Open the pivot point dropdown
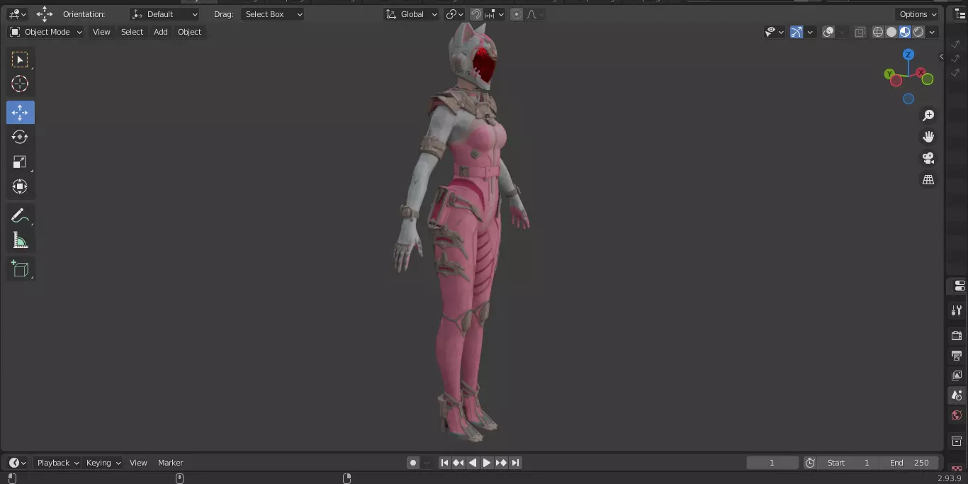The image size is (968, 484). point(454,14)
